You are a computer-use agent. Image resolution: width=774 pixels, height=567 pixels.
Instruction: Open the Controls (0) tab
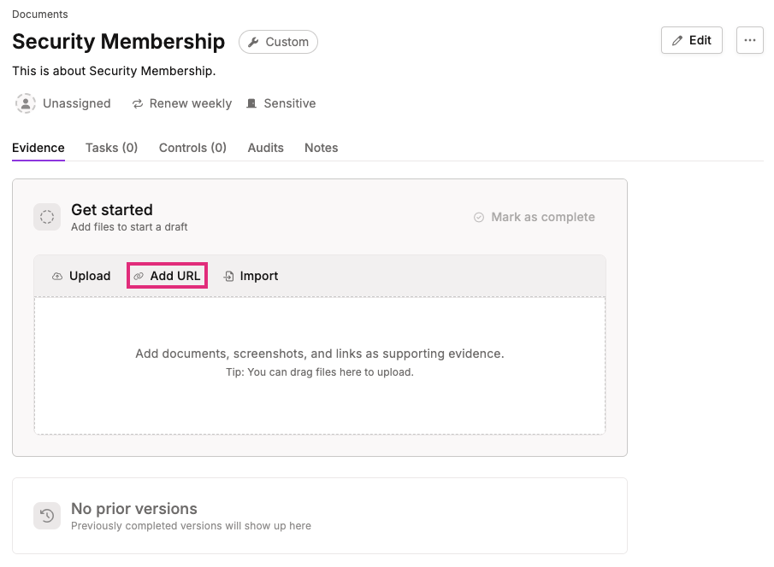point(192,148)
